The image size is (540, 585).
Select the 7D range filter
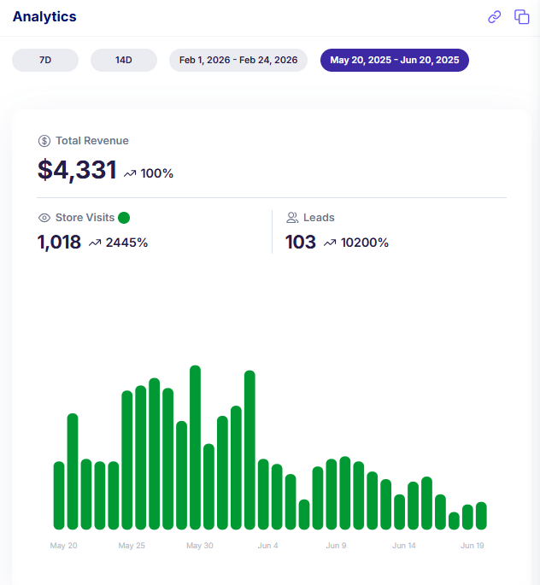coord(45,60)
